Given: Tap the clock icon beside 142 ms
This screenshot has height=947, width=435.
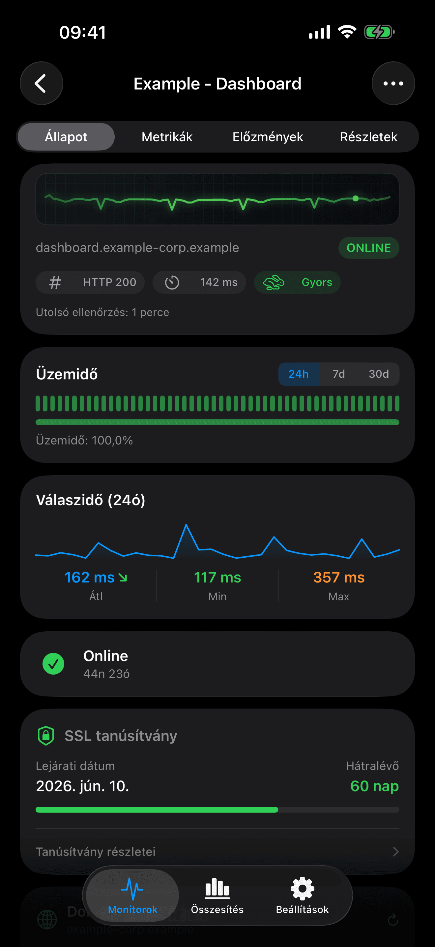Looking at the screenshot, I should tap(172, 282).
